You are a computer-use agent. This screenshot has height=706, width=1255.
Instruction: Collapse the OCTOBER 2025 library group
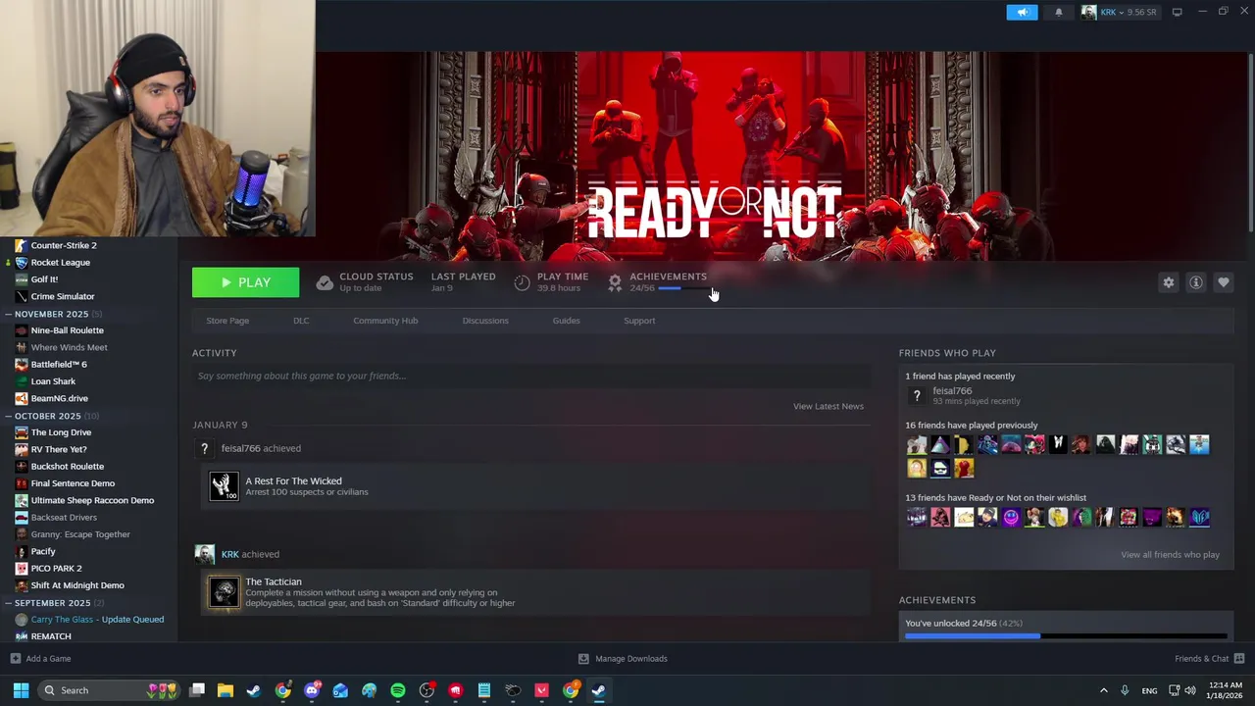8,416
